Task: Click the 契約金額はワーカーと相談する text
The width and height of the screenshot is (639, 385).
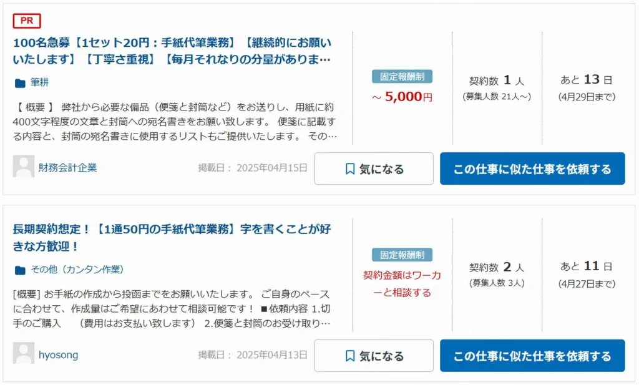Action: (x=402, y=284)
